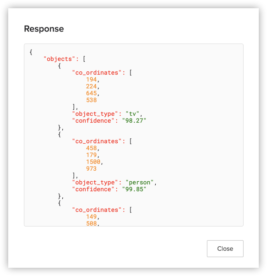Select the "objects" key in the JSON

60,59
